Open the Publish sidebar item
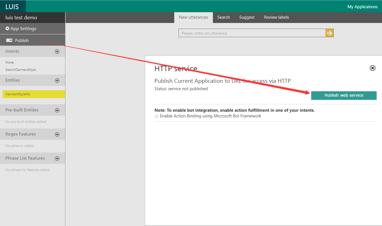382x226 pixels. [x=32, y=40]
